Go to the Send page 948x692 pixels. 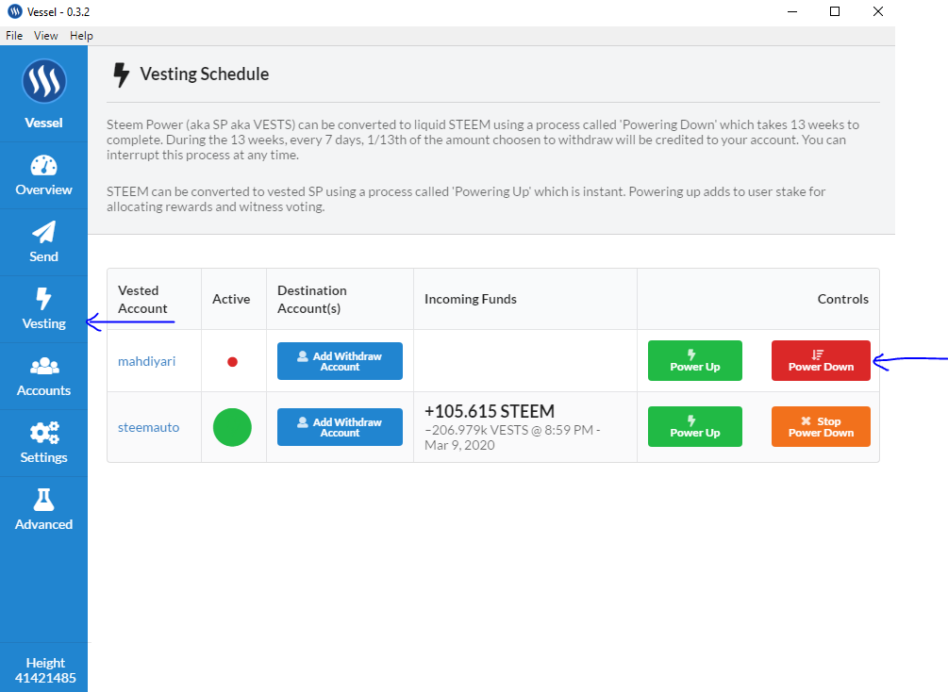click(43, 243)
